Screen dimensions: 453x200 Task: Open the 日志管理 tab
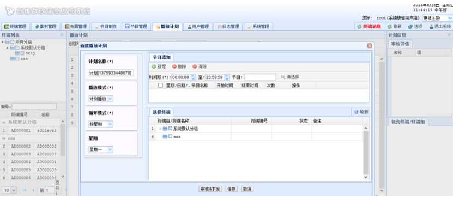228,26
